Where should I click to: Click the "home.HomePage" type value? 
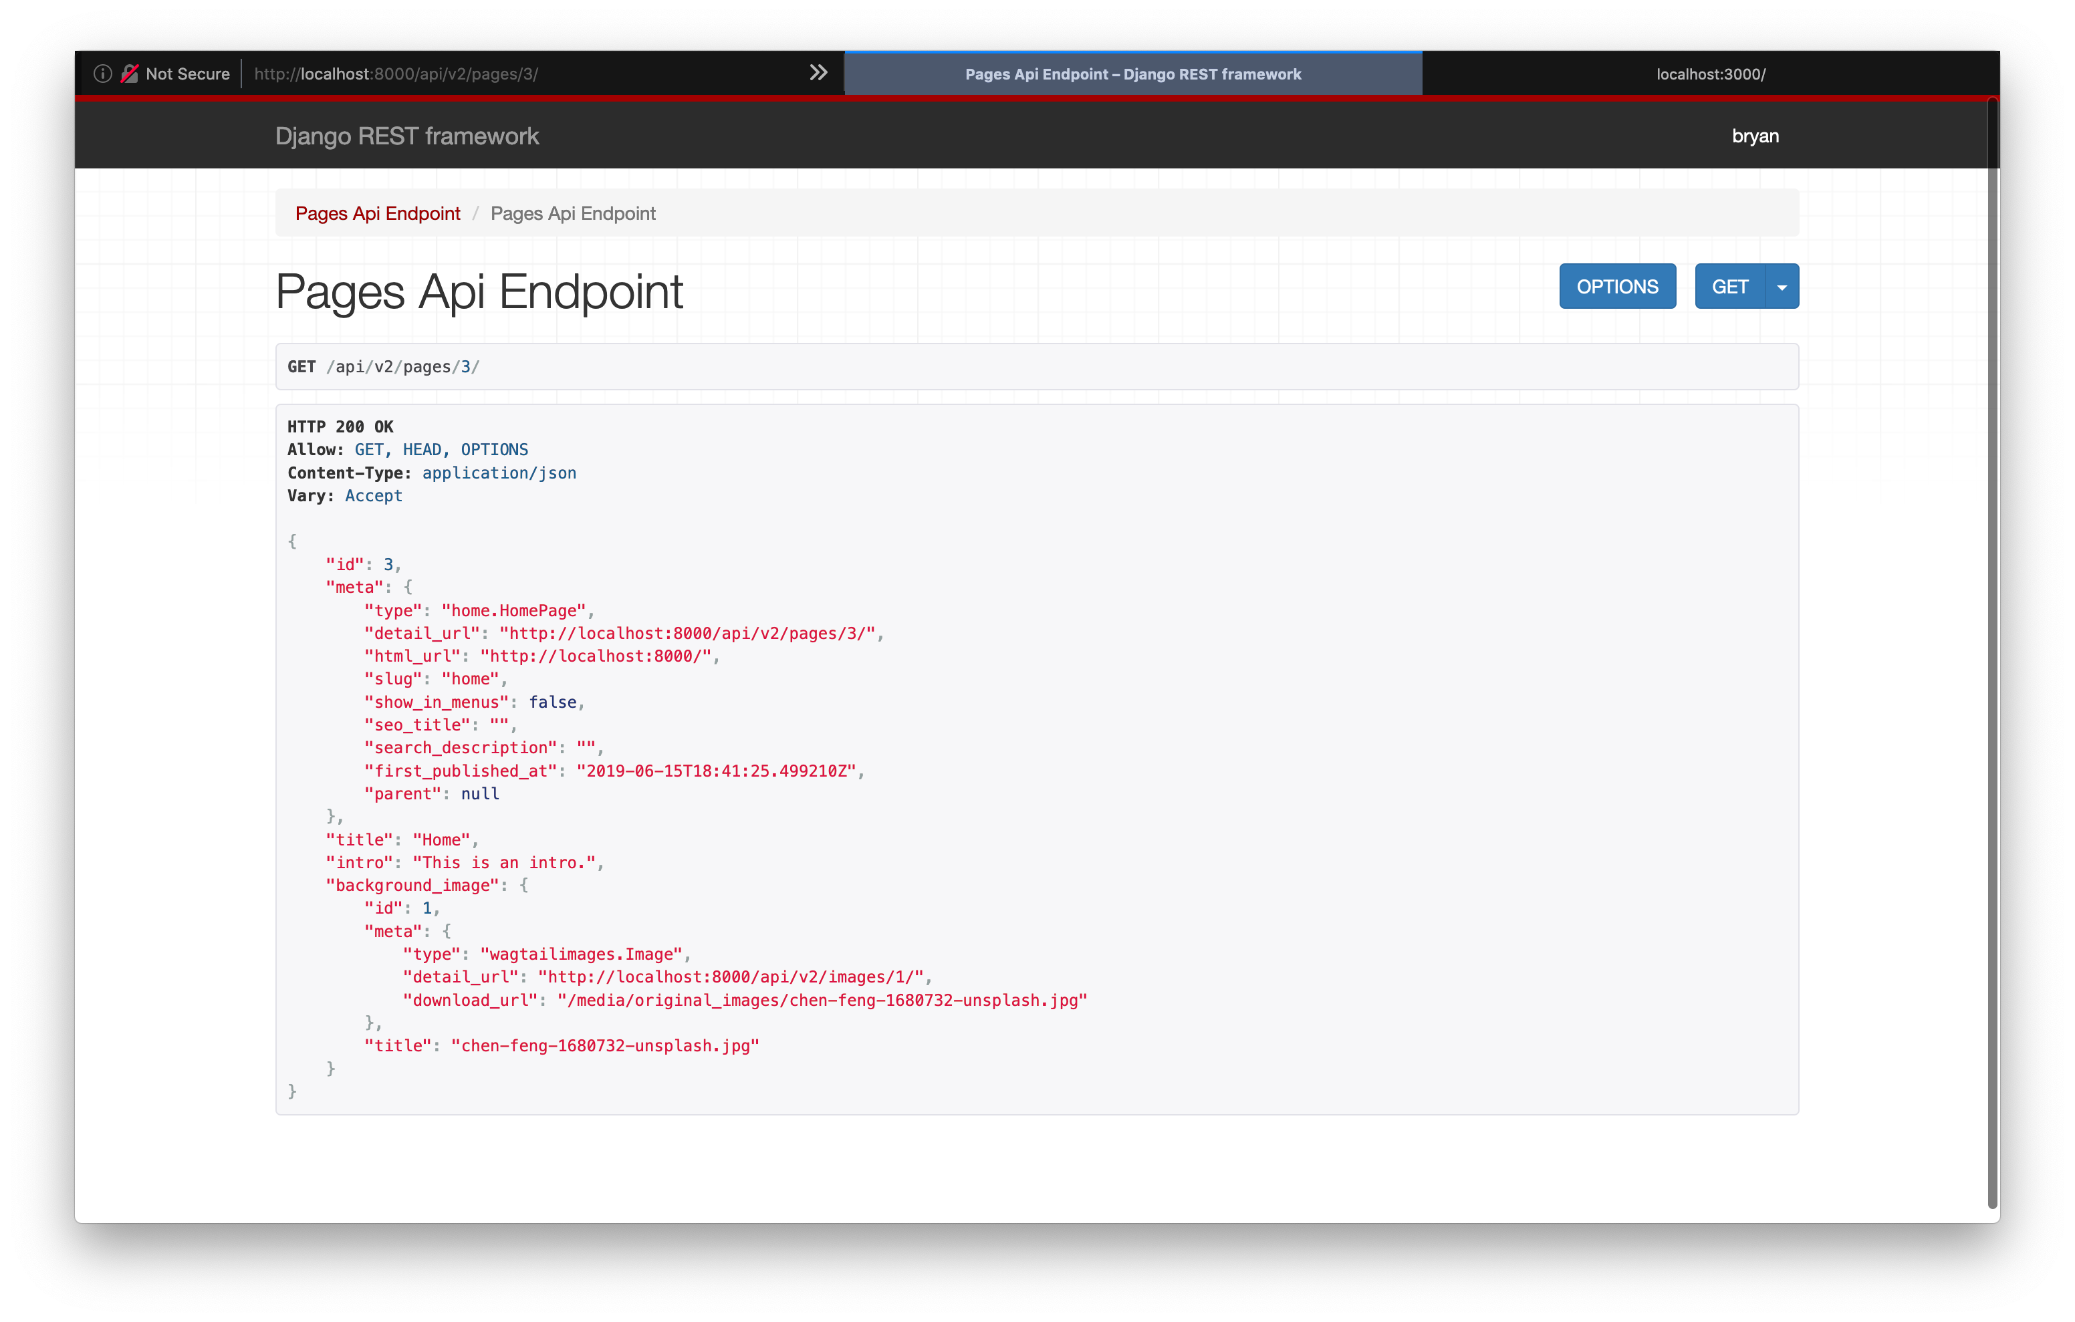point(513,610)
